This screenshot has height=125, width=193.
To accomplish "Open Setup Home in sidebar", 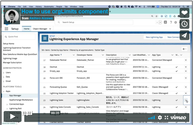I will (x=8, y=44).
